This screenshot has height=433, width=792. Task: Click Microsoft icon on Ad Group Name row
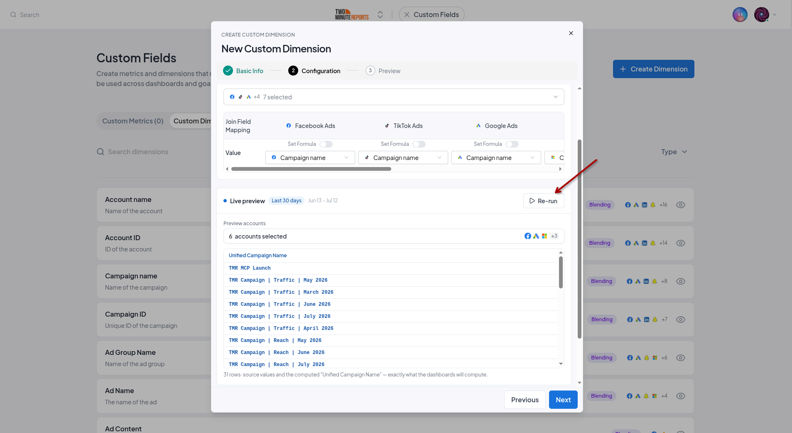pos(655,358)
